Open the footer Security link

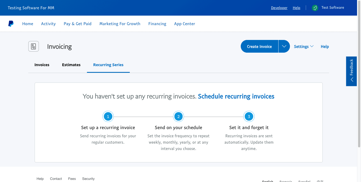click(x=88, y=179)
